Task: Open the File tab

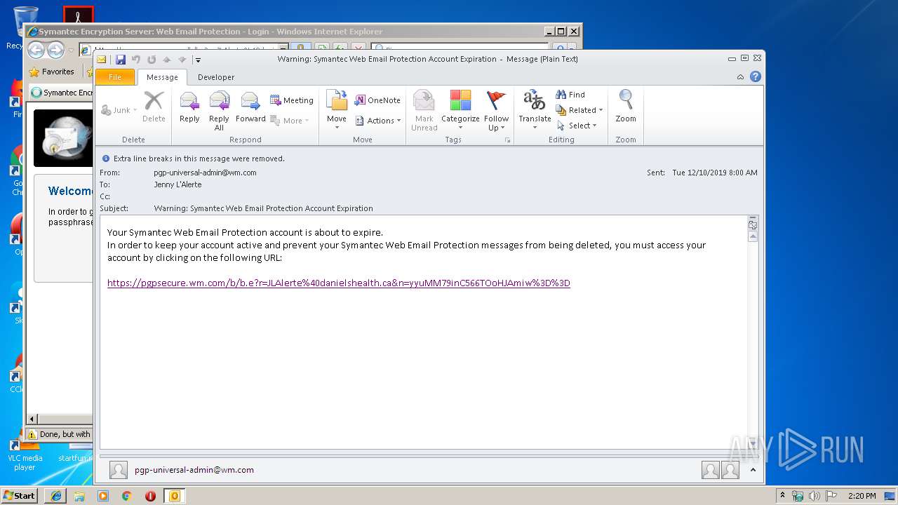Action: point(114,77)
